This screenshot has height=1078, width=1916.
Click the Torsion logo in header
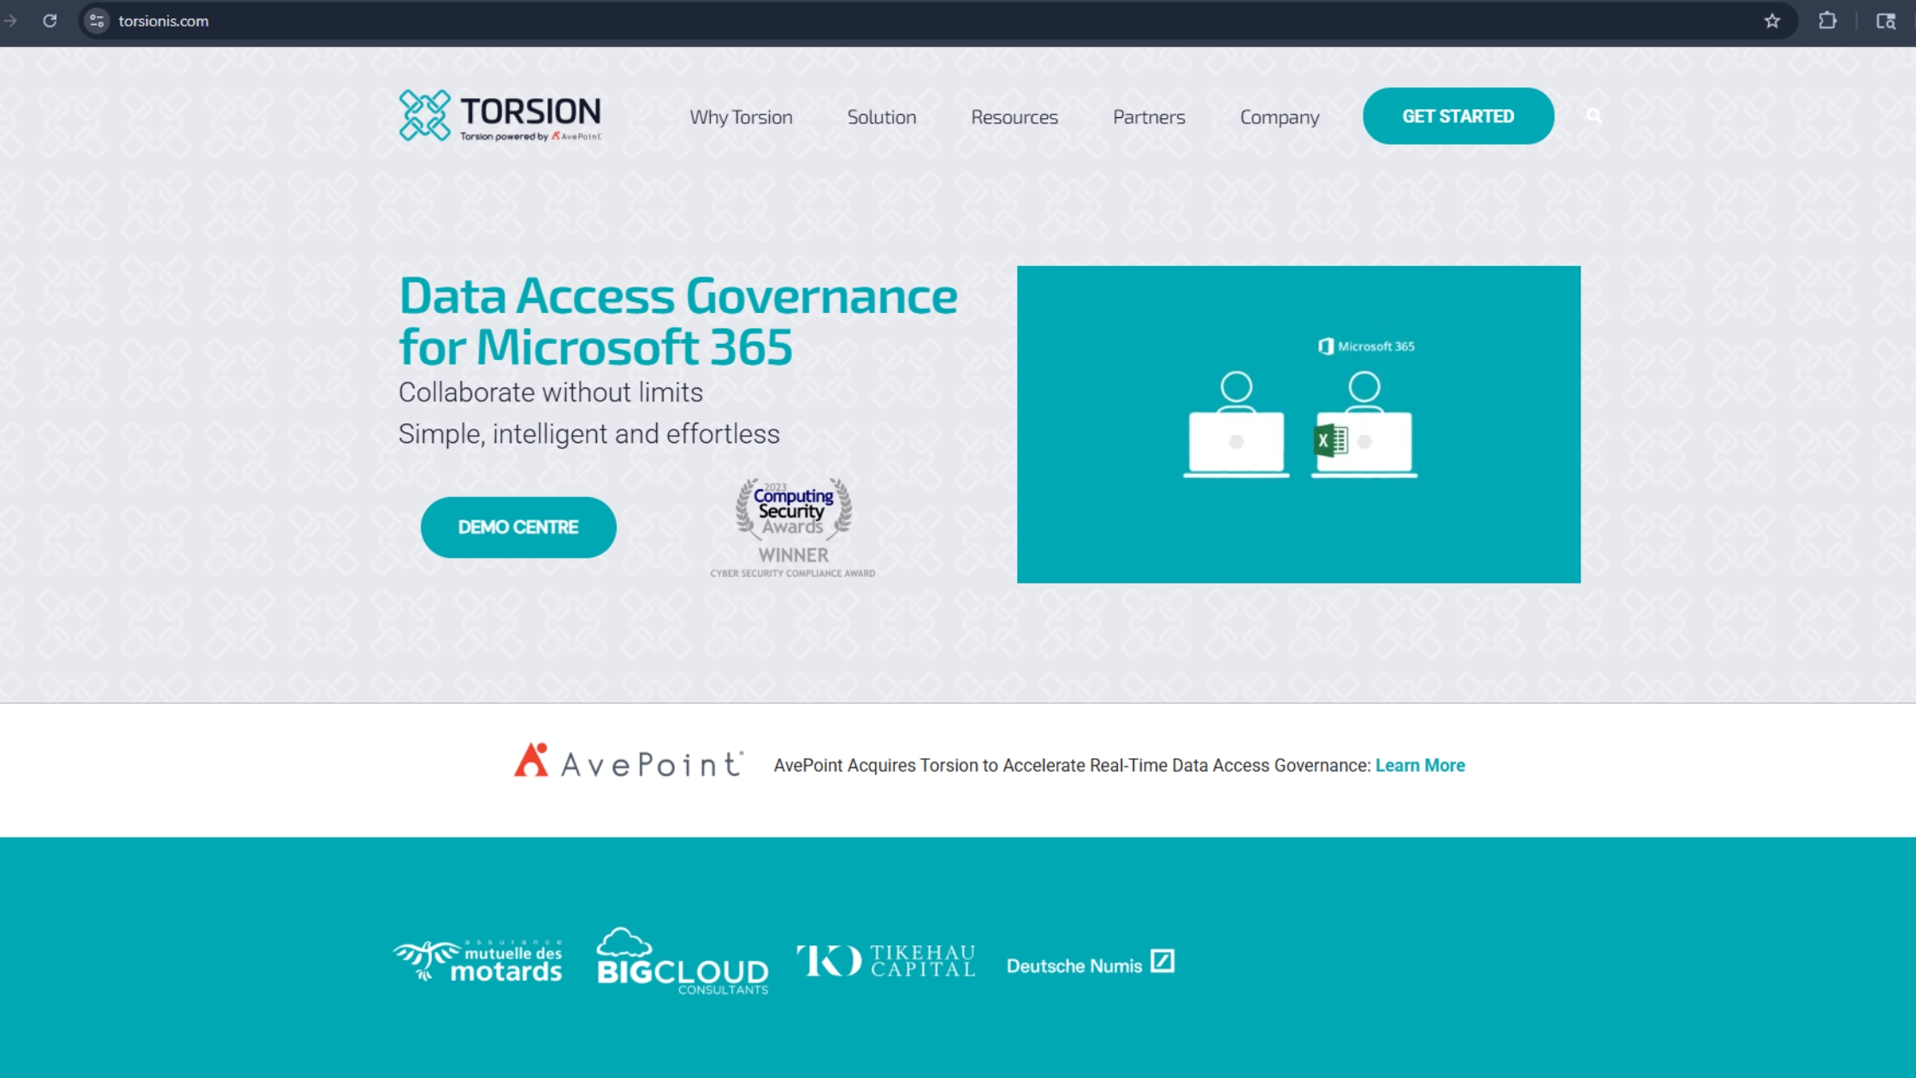(500, 115)
